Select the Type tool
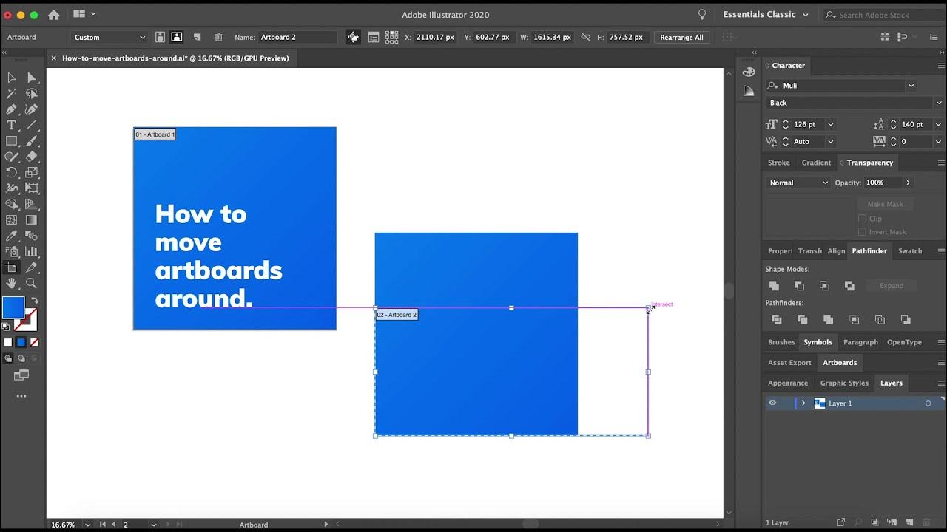Image resolution: width=947 pixels, height=532 pixels. [12, 125]
